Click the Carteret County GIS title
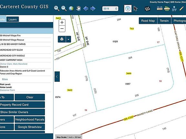The height and width of the screenshot is (139, 186). click(x=24, y=7)
